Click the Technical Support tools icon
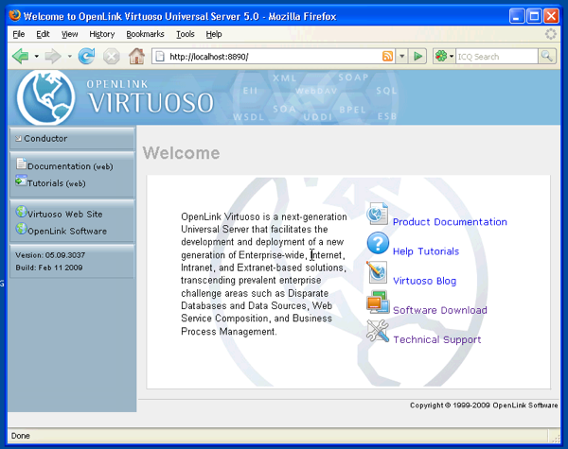This screenshot has width=568, height=449. (378, 331)
